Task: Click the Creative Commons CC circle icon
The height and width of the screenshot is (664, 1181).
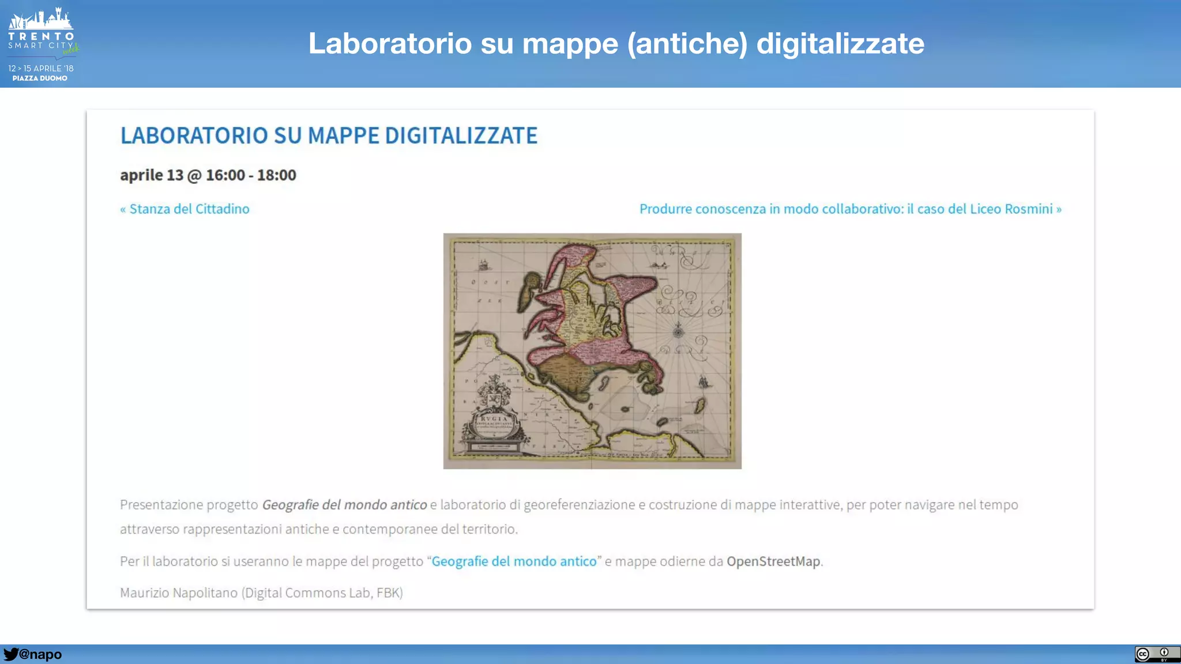Action: pyautogui.click(x=1143, y=654)
